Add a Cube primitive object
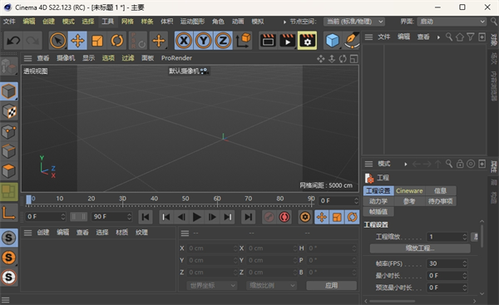499x305 pixels. pos(333,41)
